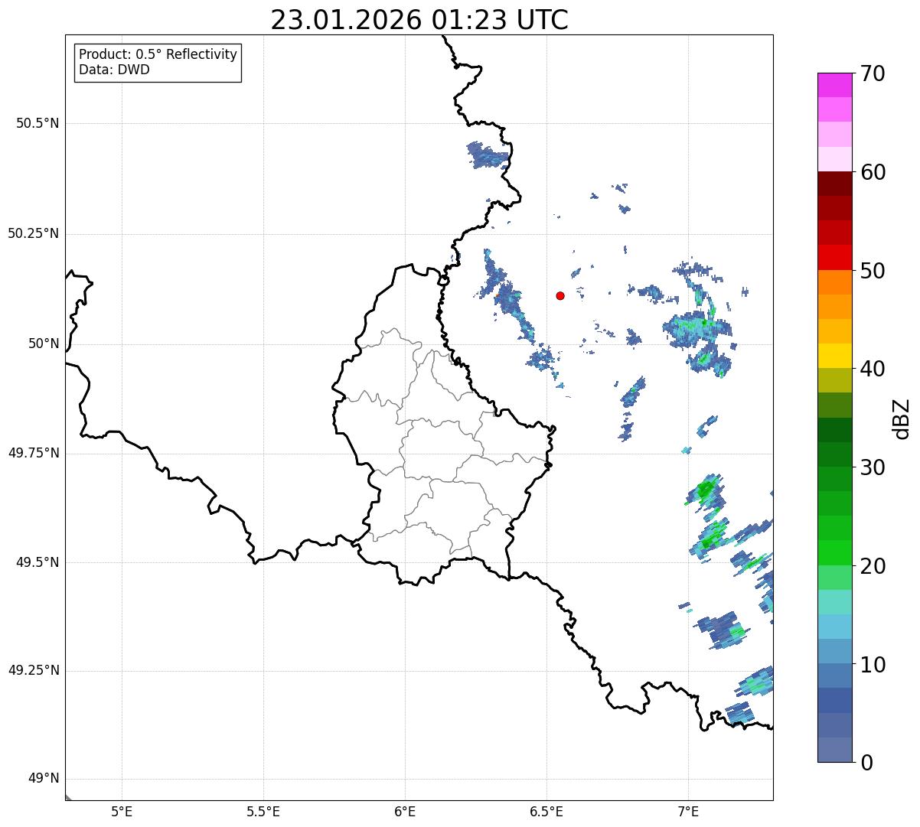The height and width of the screenshot is (827, 920).
Task: Click the title '23.01.2026 01:23 UTC'
Action: click(419, 20)
